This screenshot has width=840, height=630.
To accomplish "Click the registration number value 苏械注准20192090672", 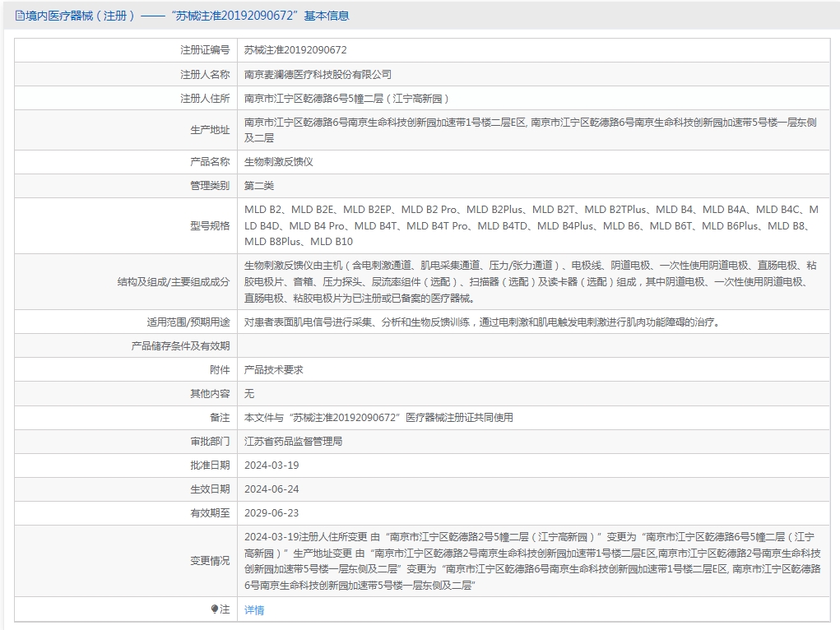I will [x=295, y=50].
